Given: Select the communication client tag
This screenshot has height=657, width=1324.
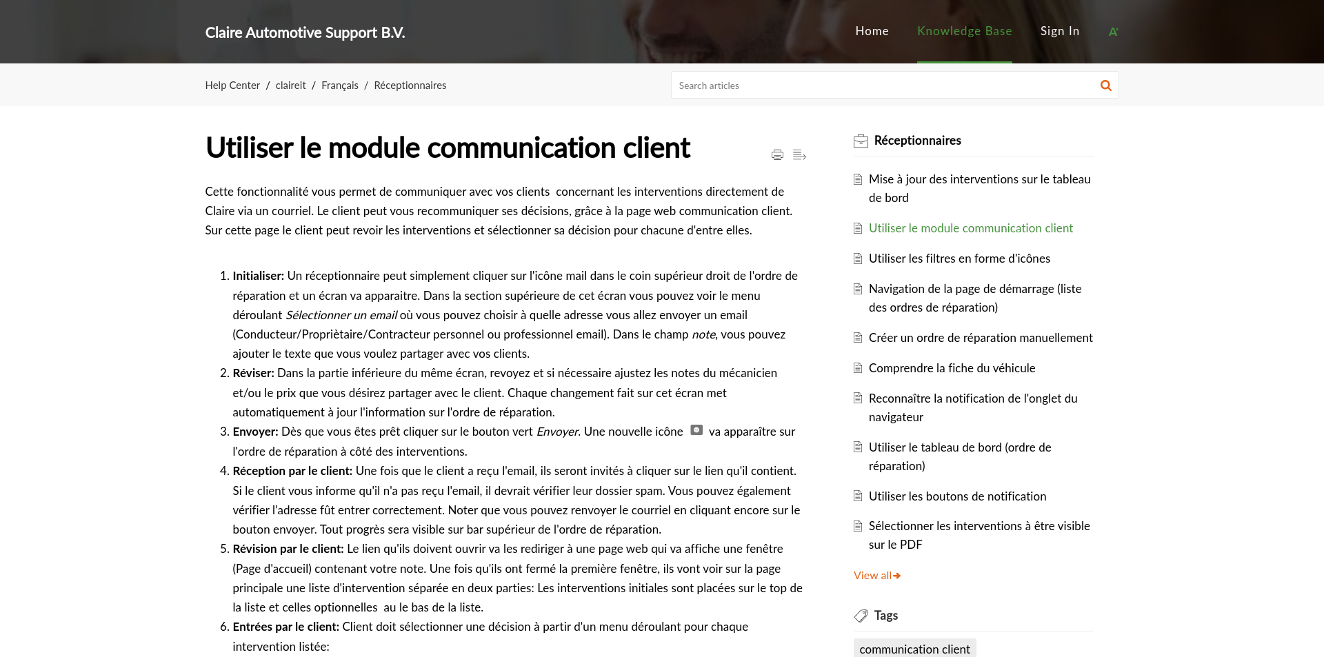Looking at the screenshot, I should point(914,649).
